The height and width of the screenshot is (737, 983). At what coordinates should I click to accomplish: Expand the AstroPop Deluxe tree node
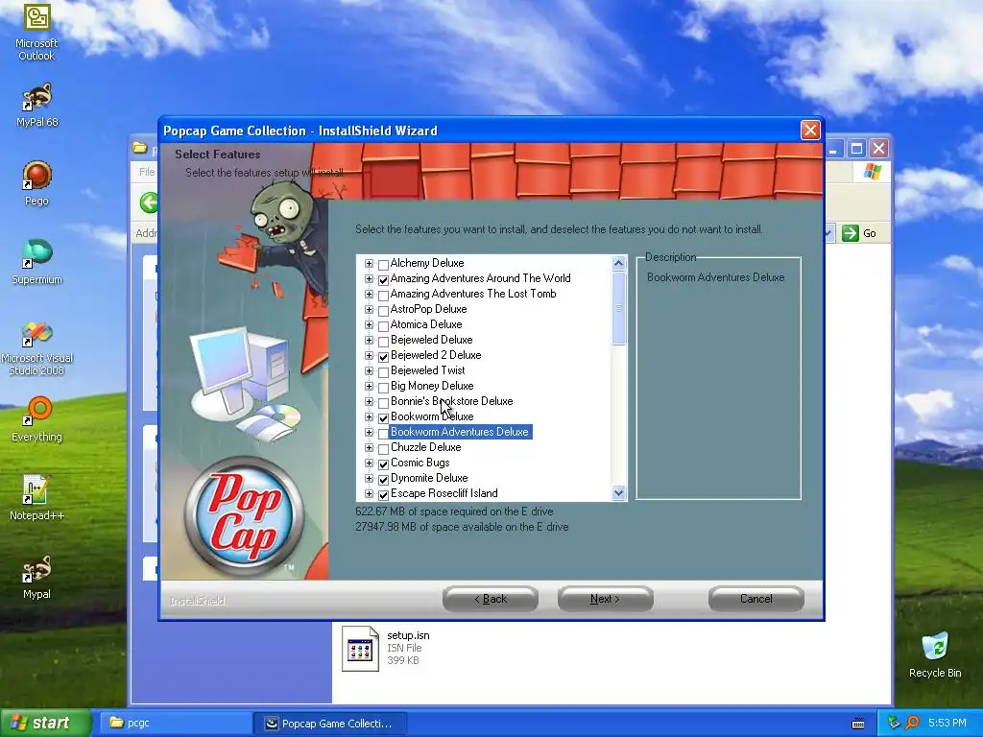369,310
